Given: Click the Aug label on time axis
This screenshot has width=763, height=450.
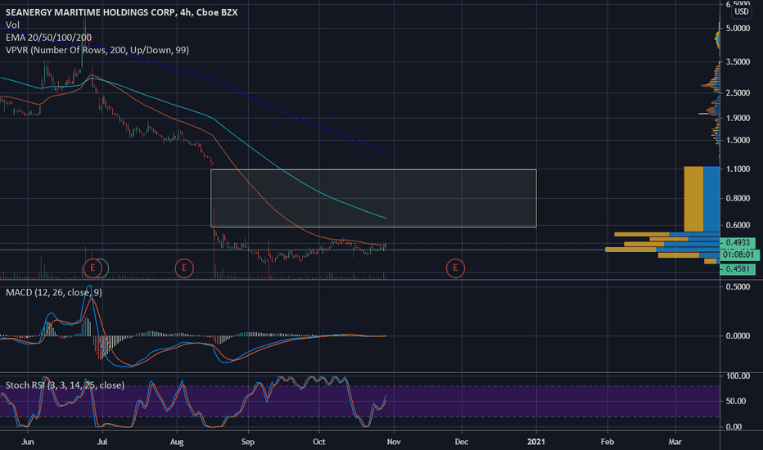Looking at the screenshot, I should [x=177, y=442].
